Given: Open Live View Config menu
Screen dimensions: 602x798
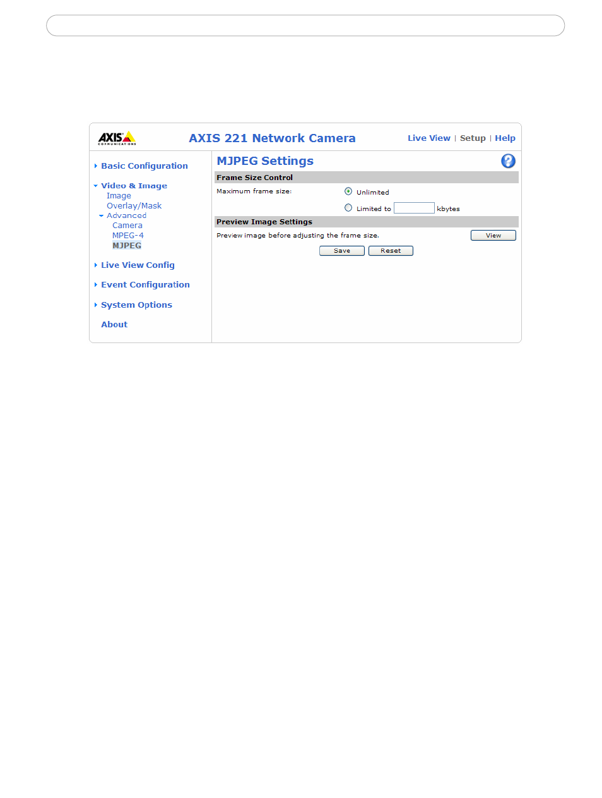Looking at the screenshot, I should [138, 265].
